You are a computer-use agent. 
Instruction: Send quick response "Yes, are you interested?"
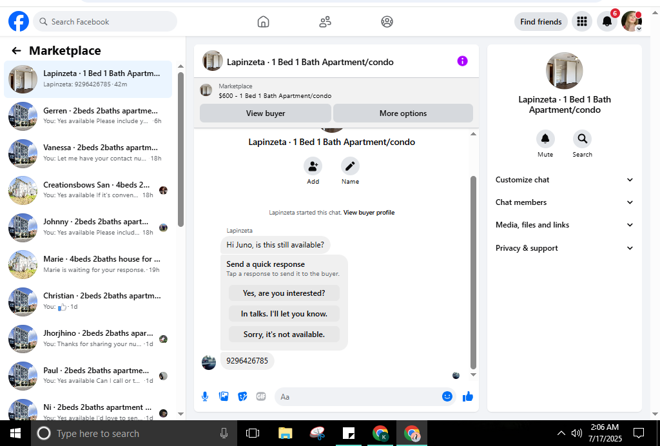pos(284,293)
